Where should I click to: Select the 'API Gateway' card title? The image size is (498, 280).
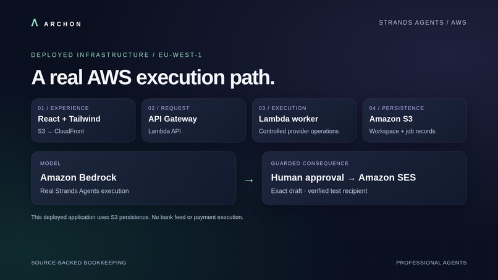click(172, 119)
